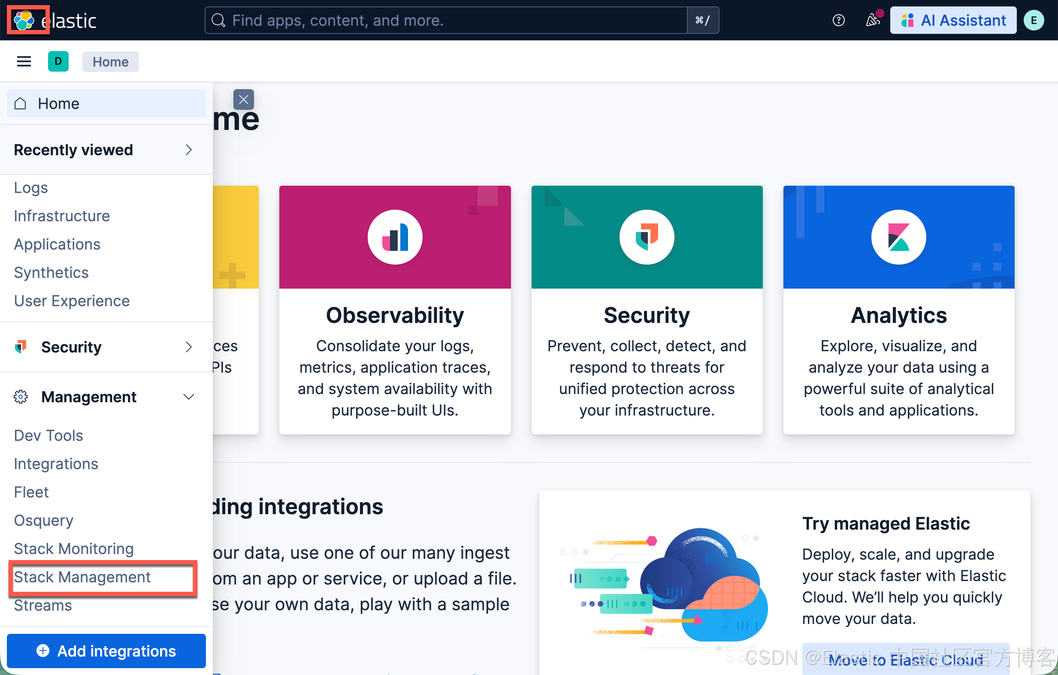Click the Observability solution icon
1058x675 pixels.
tap(395, 237)
